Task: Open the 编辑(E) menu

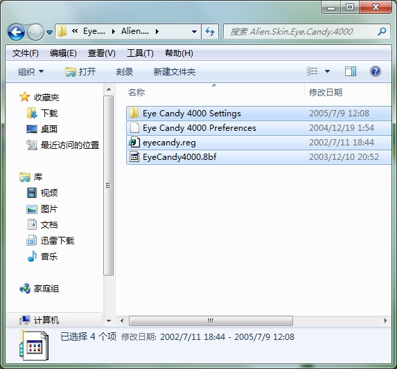Action: tap(63, 53)
